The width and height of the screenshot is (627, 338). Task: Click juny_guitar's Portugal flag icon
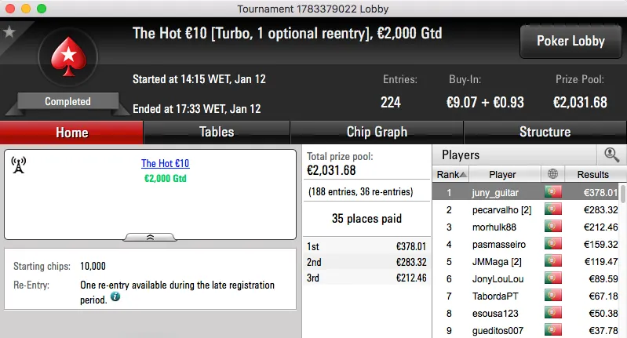point(553,192)
